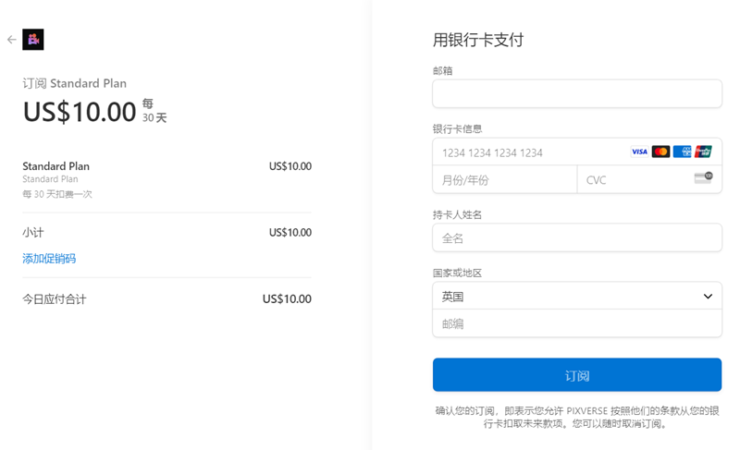This screenshot has height=450, width=740.
Task: Expand the country list chevron arrow
Action: 708,297
